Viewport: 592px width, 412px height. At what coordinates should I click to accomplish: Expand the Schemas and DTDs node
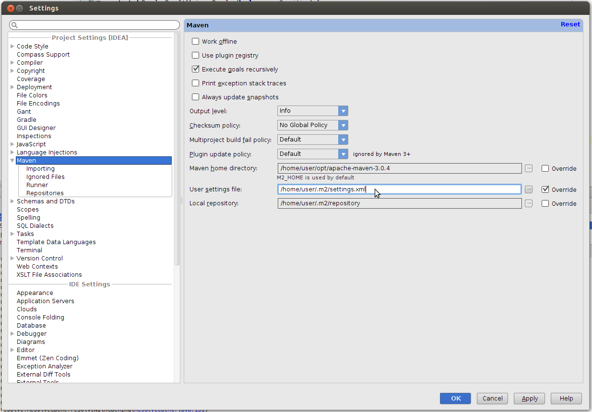tap(12, 201)
